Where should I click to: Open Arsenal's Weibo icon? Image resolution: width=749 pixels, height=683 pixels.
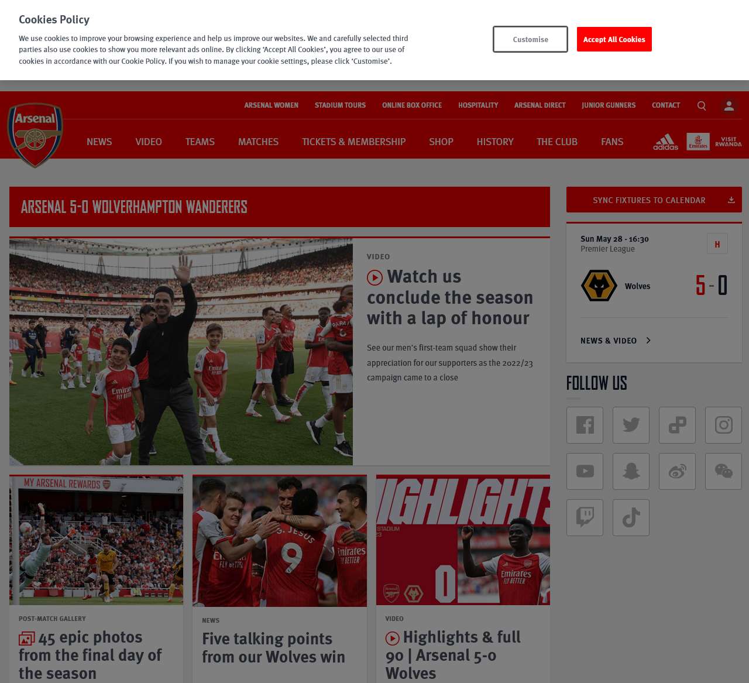677,471
